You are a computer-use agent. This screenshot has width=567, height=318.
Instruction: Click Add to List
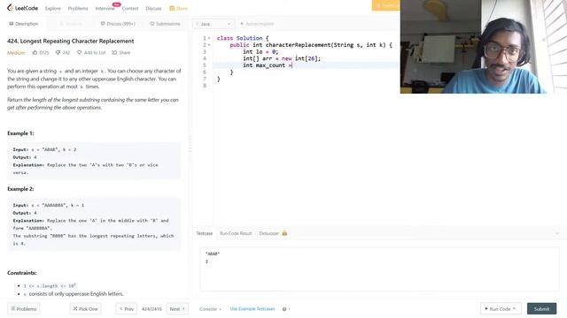coord(91,53)
